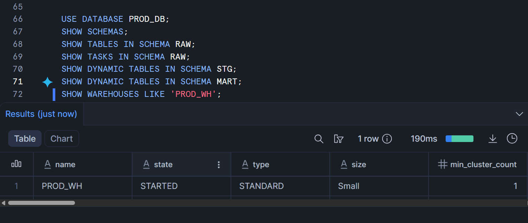Click the min_cluster_count number type icon
The width and height of the screenshot is (528, 223).
[x=442, y=165]
